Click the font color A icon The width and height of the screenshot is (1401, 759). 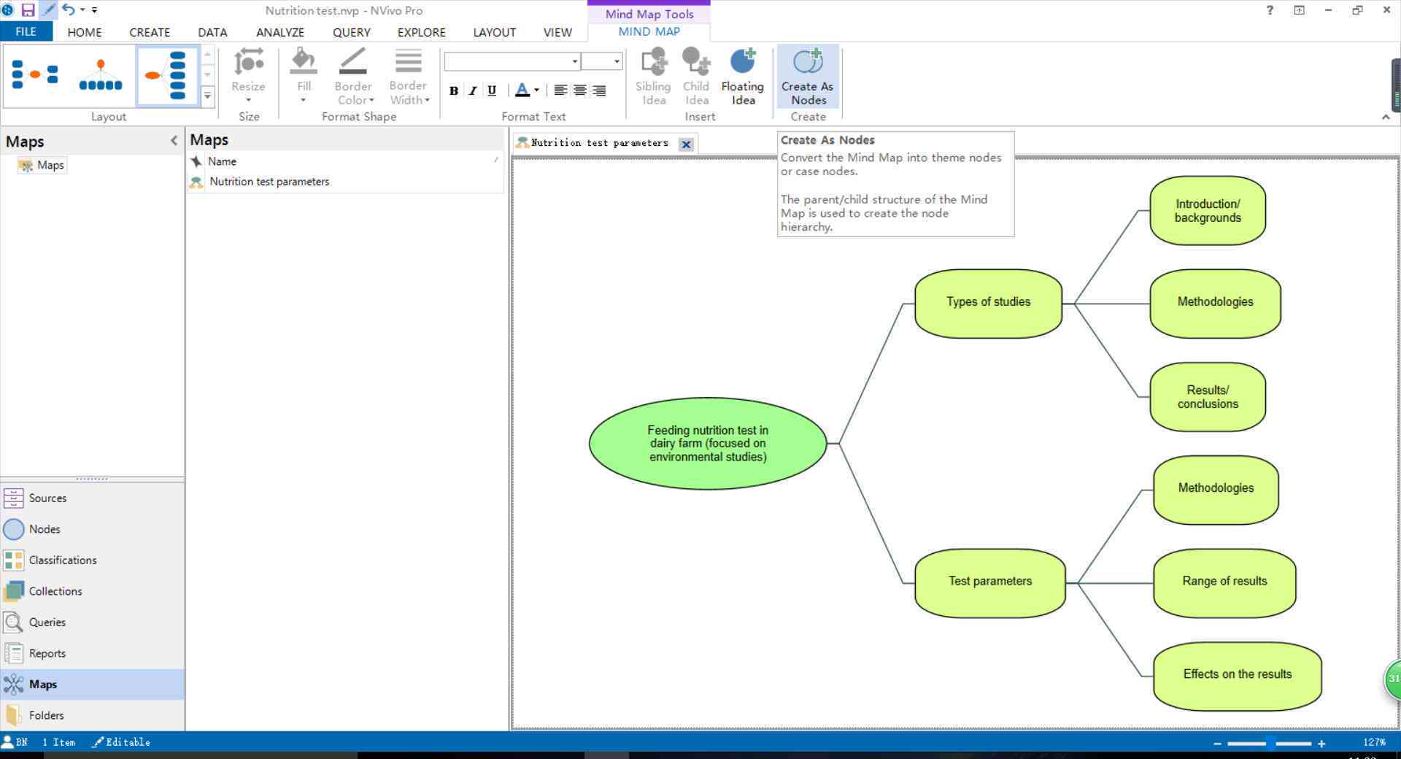tap(522, 90)
